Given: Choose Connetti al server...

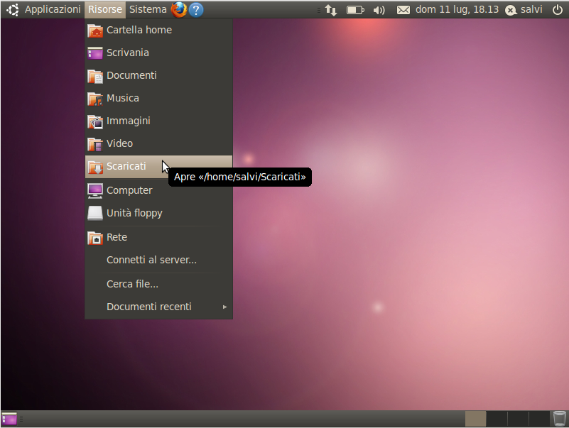Looking at the screenshot, I should click(x=158, y=260).
